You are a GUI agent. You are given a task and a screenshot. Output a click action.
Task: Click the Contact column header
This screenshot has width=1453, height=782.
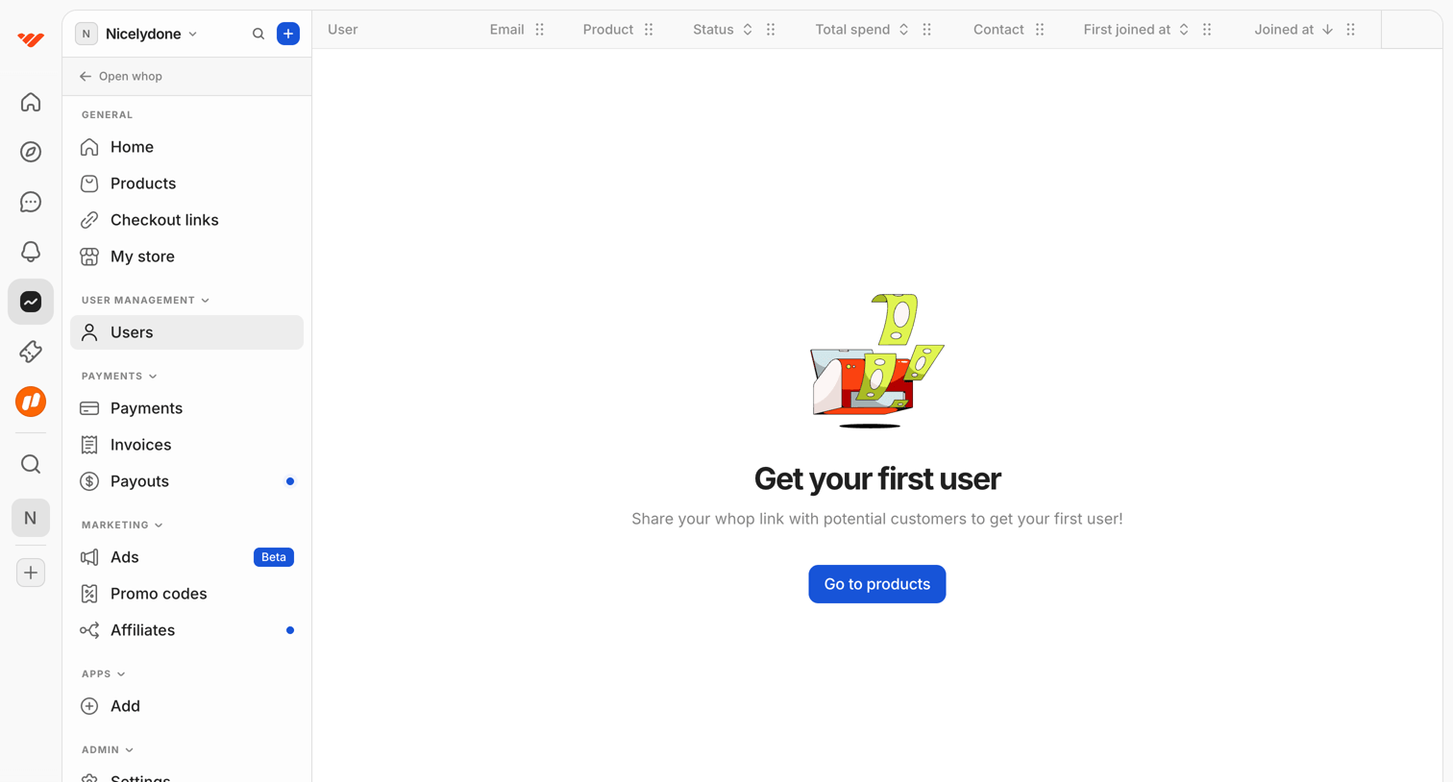click(998, 30)
